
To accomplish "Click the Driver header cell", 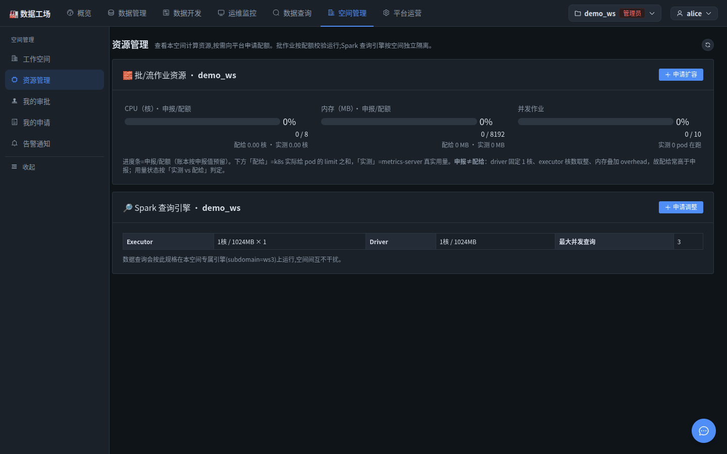I will [x=401, y=242].
